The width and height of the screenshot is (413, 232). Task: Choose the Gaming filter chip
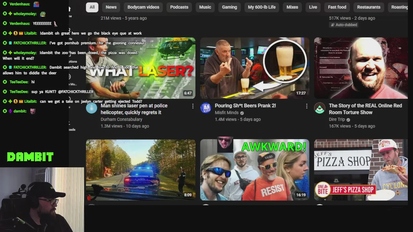click(x=229, y=7)
